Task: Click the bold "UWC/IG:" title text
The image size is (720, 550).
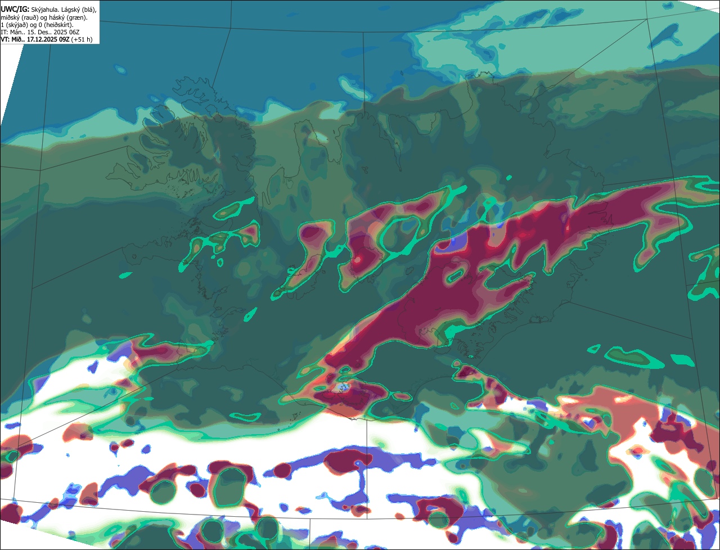Action: [15, 10]
